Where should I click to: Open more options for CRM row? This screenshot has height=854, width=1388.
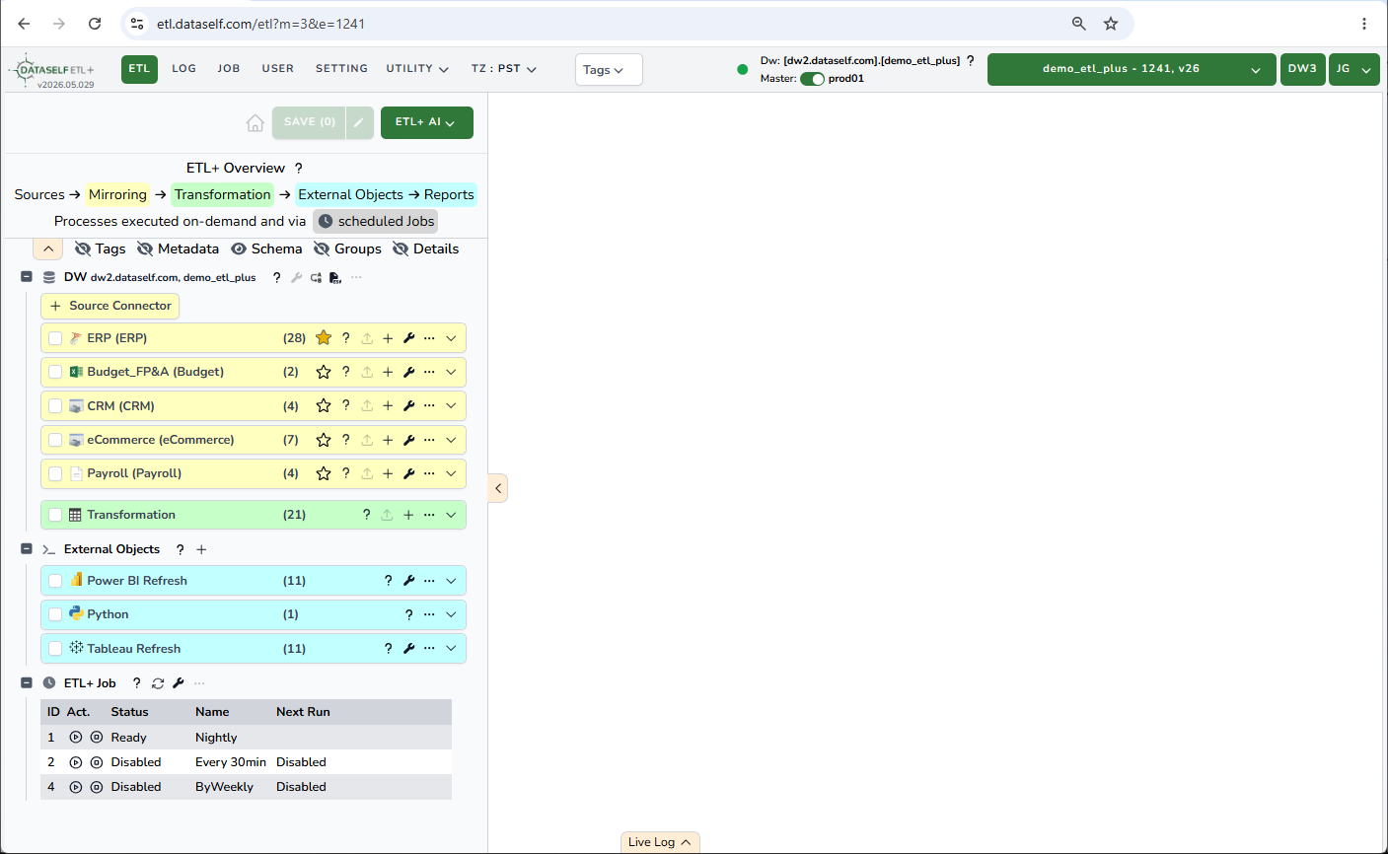(x=429, y=406)
